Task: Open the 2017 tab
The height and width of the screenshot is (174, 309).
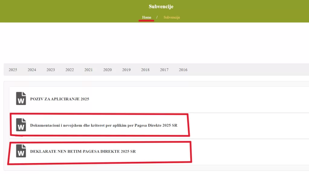Action: [164, 70]
